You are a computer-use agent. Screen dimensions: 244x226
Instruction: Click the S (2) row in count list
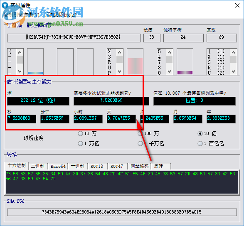tap(217, 62)
